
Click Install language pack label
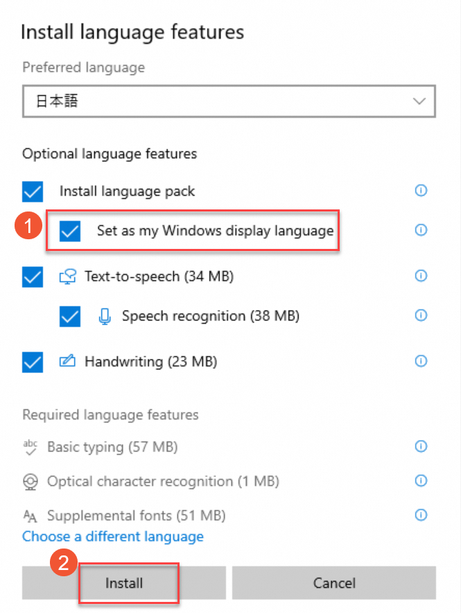click(127, 191)
